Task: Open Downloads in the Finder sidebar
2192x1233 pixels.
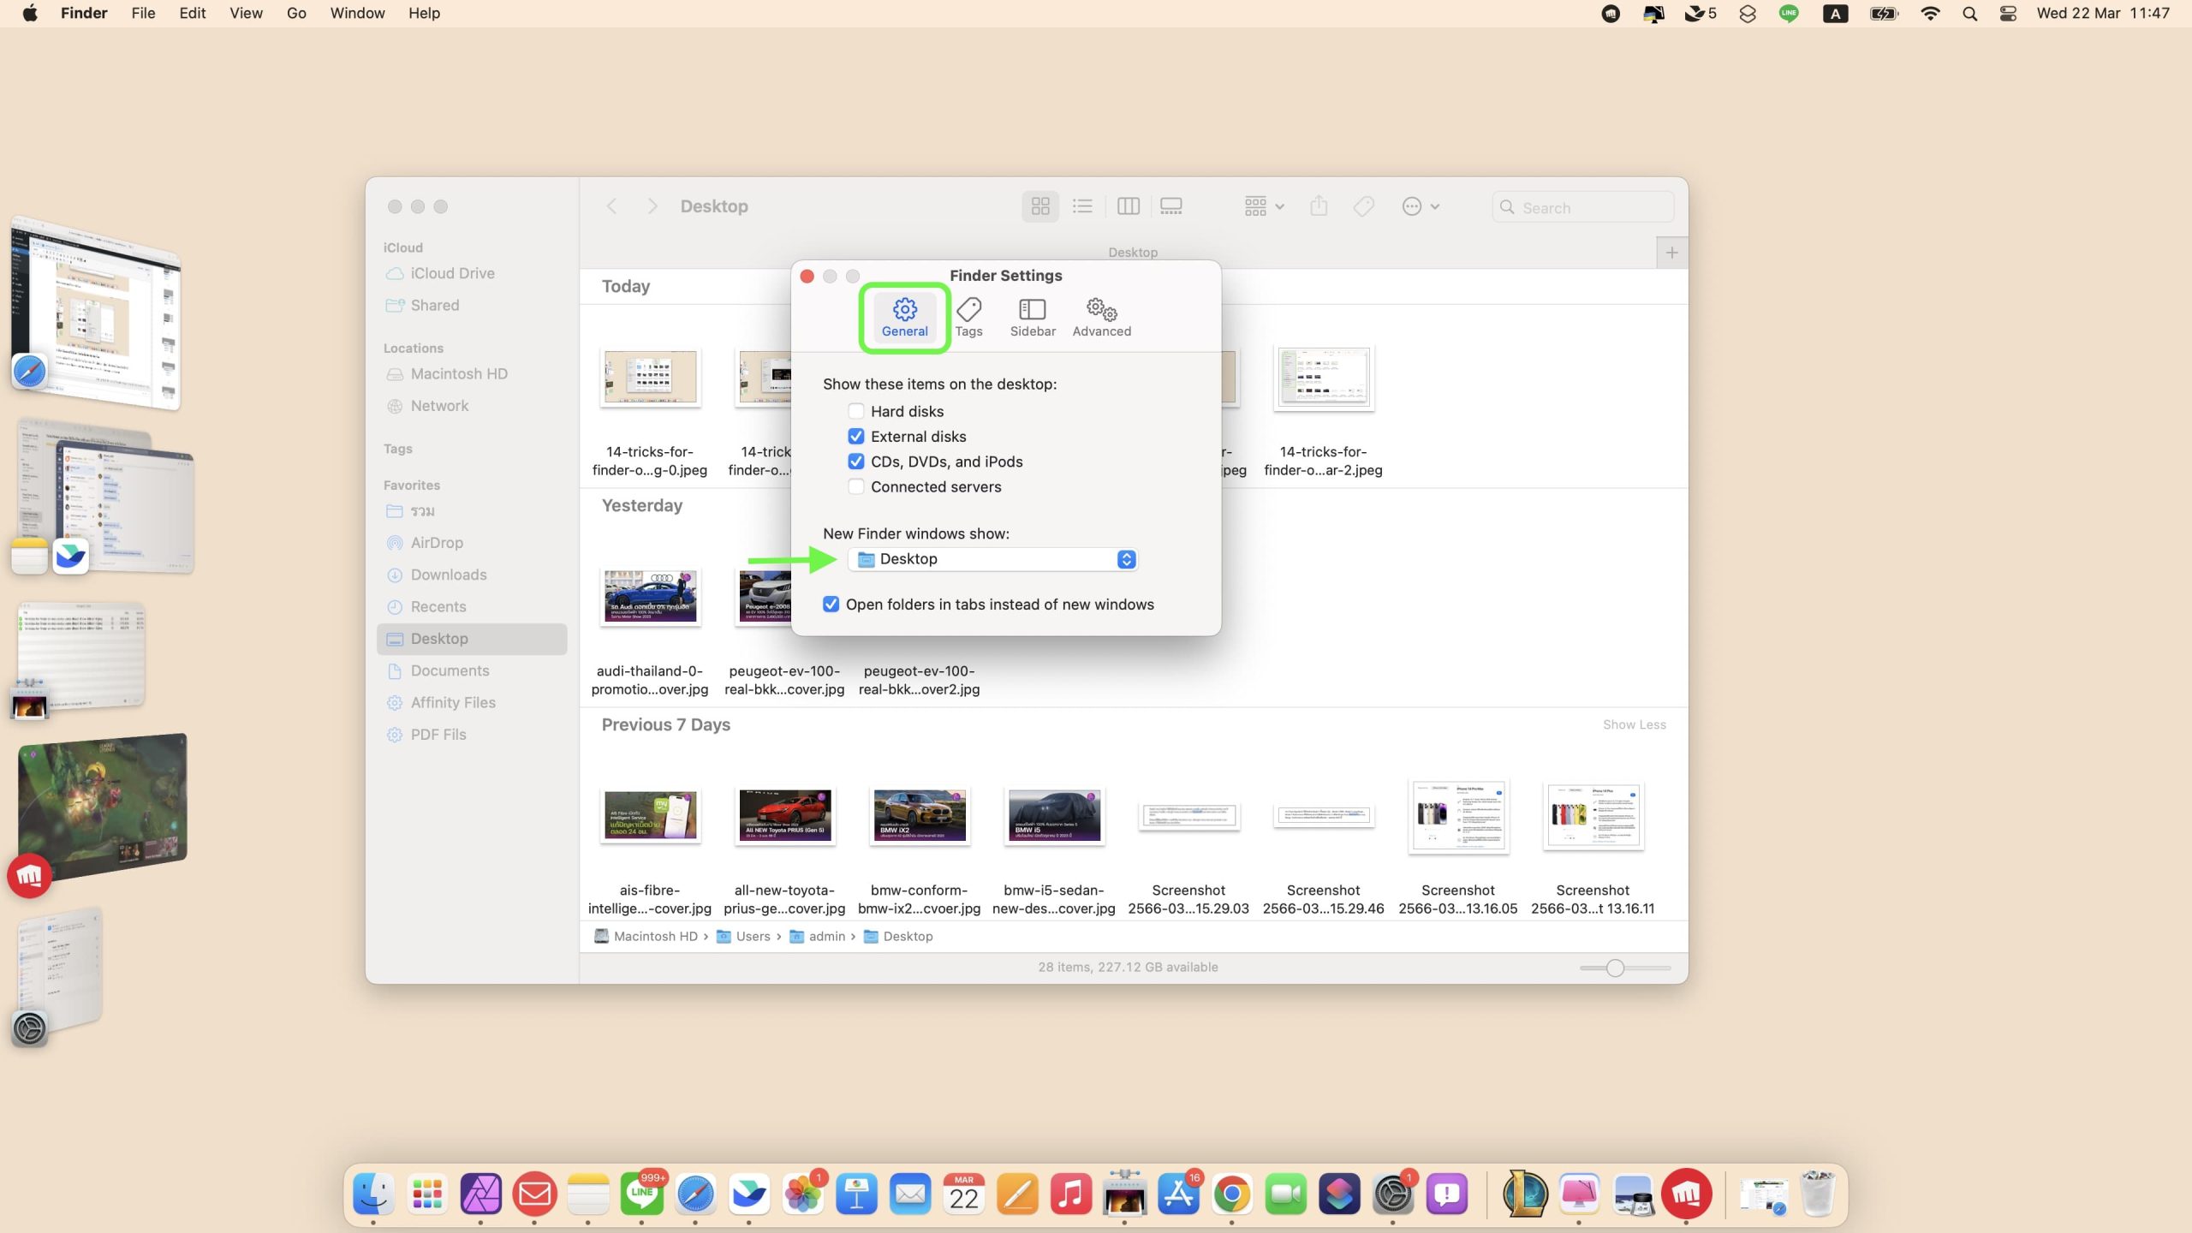Action: pos(449,575)
